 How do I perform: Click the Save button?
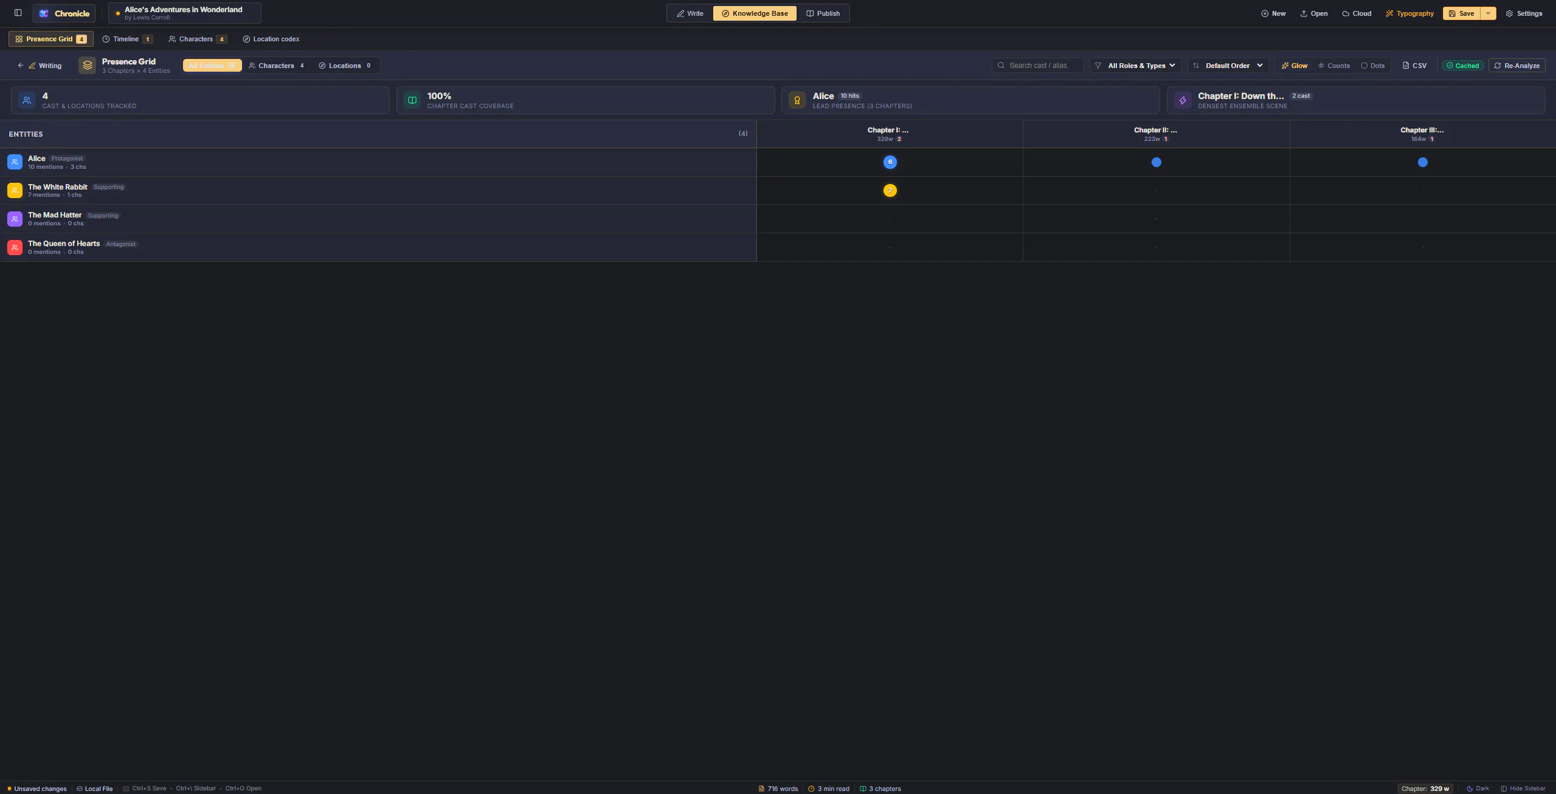pos(1461,13)
